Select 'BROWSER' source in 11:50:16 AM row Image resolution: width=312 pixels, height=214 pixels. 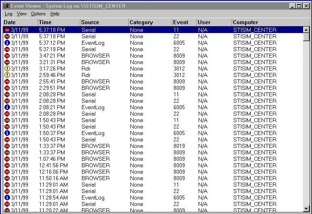96,178
